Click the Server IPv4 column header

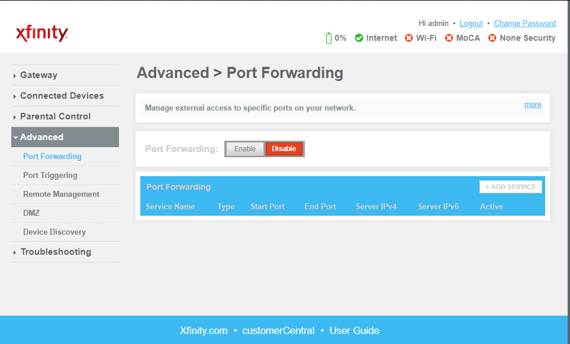click(x=376, y=206)
